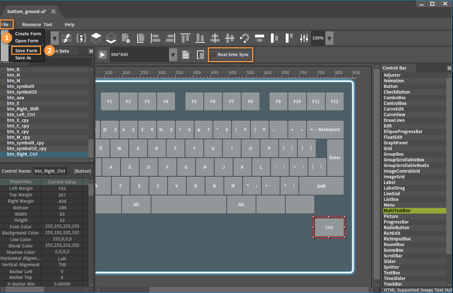
Task: Select the Backspace key on the canvas
Action: click(x=325, y=130)
